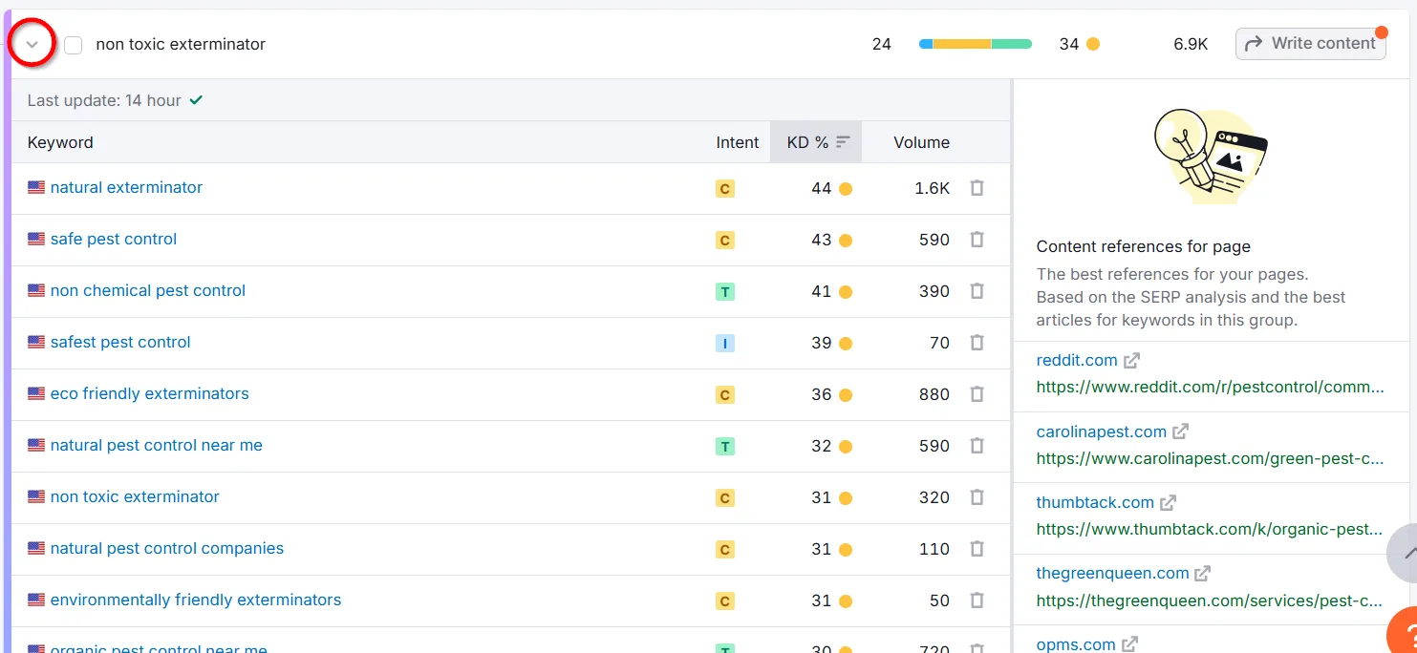1417x653 pixels.
Task: Open external link icon beside thumbtack.com
Action: 1168,502
